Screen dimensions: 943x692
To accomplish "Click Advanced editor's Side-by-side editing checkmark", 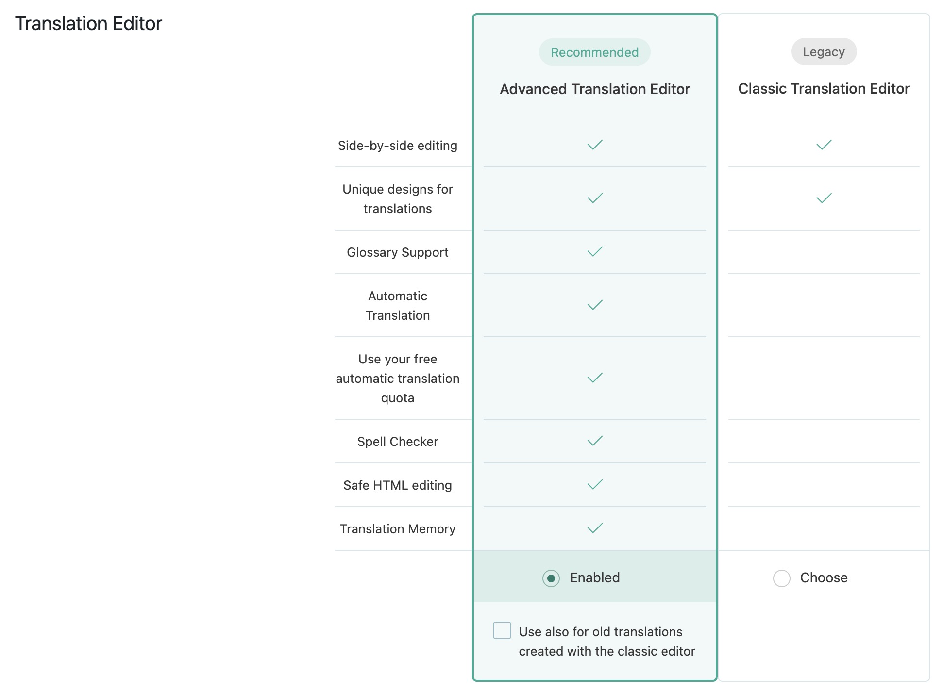I will click(x=594, y=145).
